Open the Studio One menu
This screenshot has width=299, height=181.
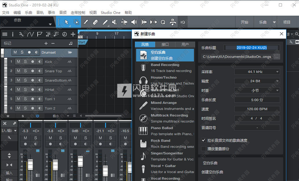coord(110,13)
